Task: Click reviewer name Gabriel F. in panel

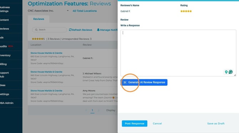Action: tap(125, 11)
